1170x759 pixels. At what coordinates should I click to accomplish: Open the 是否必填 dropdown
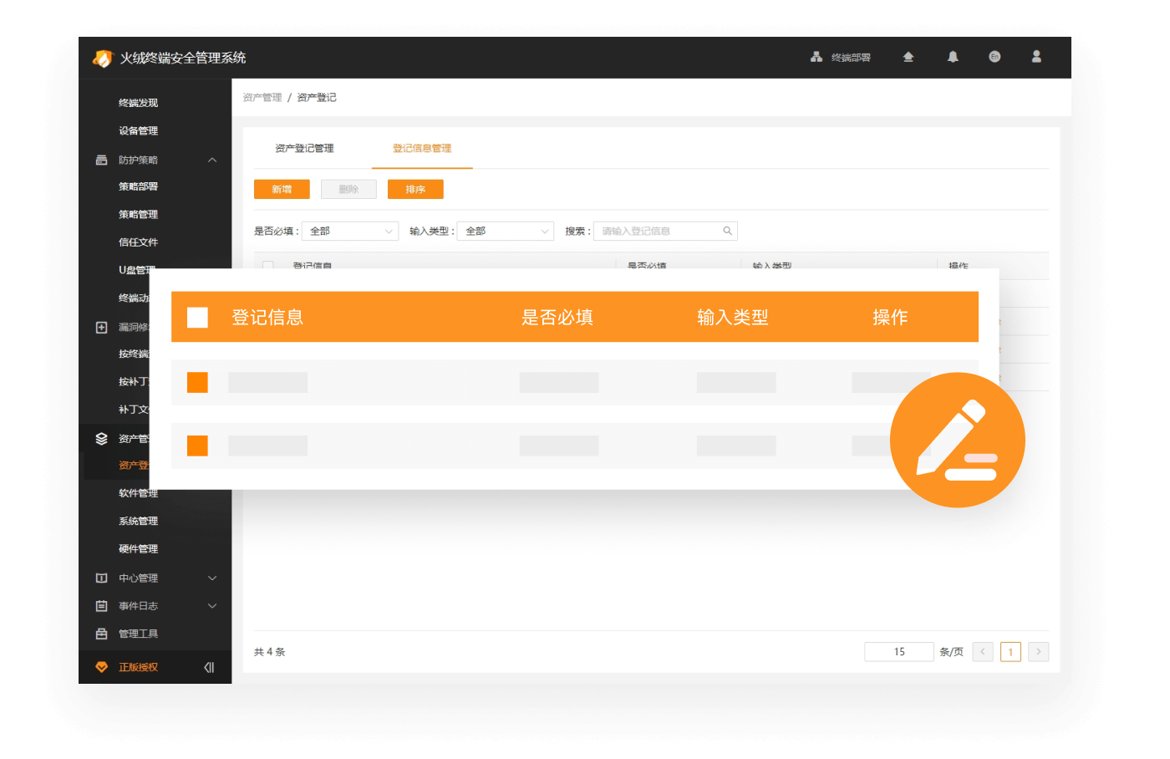pos(349,231)
